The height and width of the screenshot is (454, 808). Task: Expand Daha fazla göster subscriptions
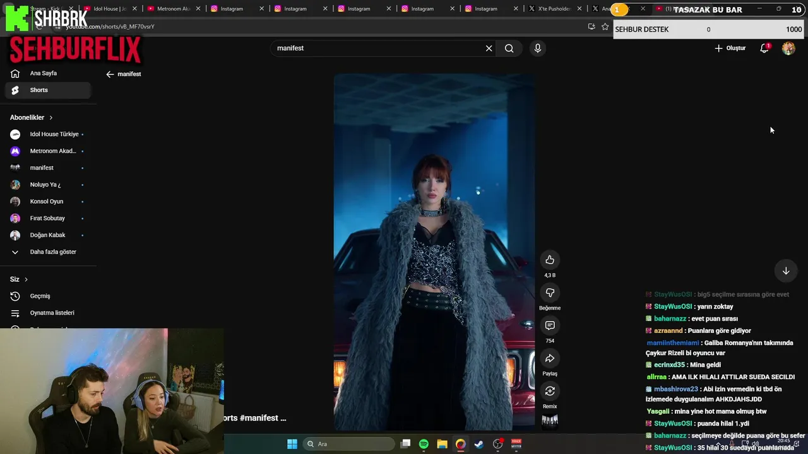point(48,252)
